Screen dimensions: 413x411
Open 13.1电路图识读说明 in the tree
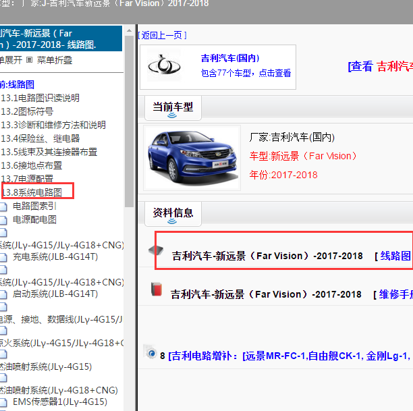[x=40, y=98]
